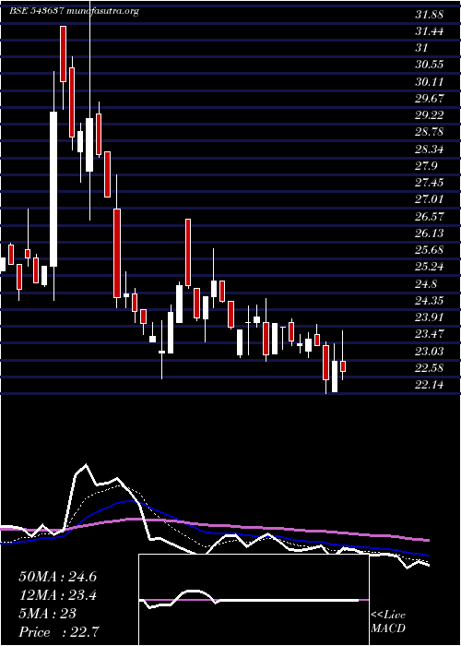The height and width of the screenshot is (646, 461).
Task: Click the 27.45 price axis label
Action: [430, 183]
